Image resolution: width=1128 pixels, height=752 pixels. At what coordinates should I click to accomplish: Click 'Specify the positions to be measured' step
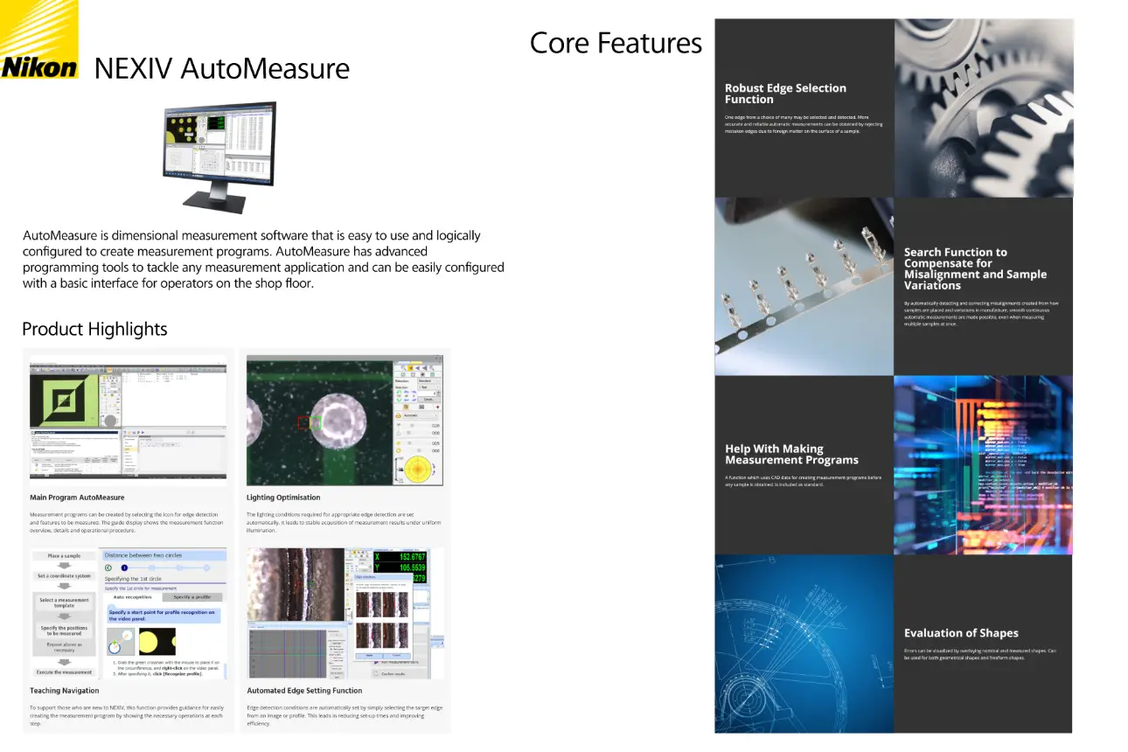coord(64,630)
